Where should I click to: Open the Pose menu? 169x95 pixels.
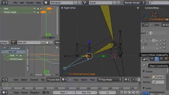(x=92, y=80)
